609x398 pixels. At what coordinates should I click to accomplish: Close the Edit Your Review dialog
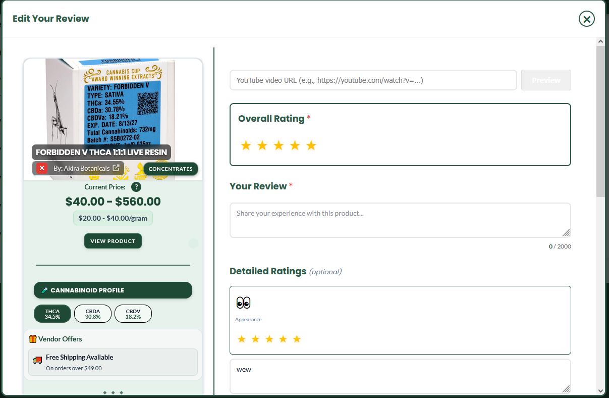[x=586, y=19]
